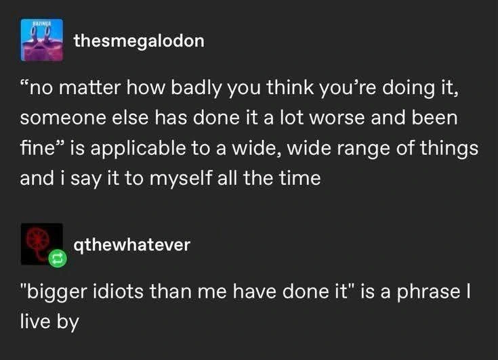Open thesmegalodon's profile avatar
498x360 pixels.
tap(43, 41)
